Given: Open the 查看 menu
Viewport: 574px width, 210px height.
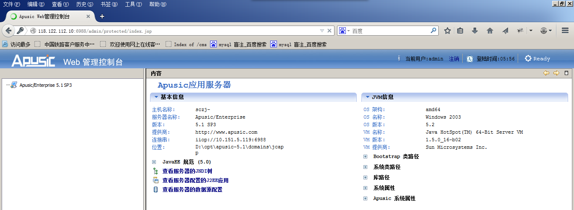Looking at the screenshot, I should click(60, 4).
